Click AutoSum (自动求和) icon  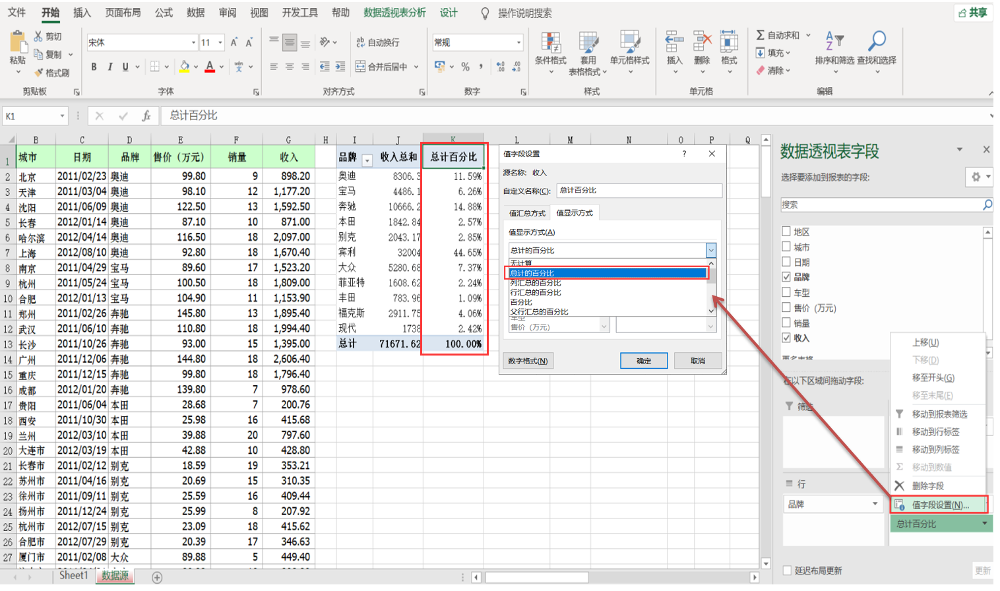(x=760, y=35)
